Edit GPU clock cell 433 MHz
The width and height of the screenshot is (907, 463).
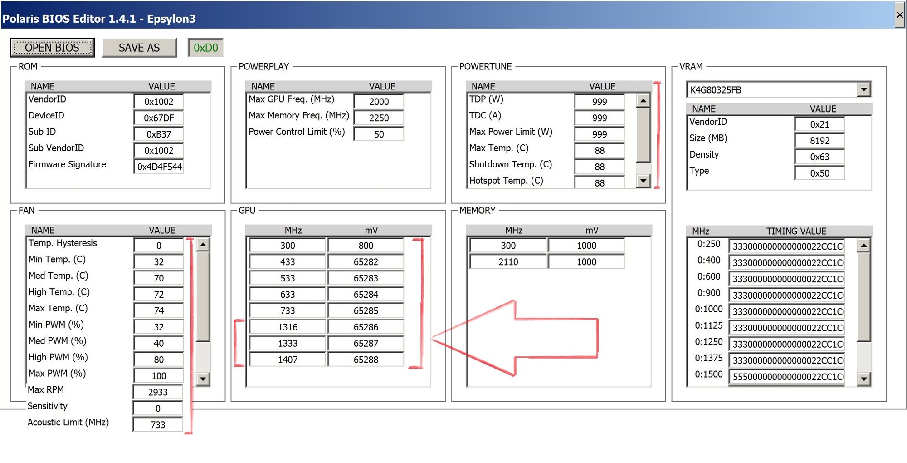(x=288, y=261)
